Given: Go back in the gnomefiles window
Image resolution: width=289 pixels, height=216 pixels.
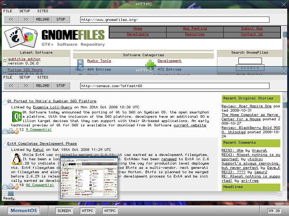Looking at the screenshot, I should point(11,19).
